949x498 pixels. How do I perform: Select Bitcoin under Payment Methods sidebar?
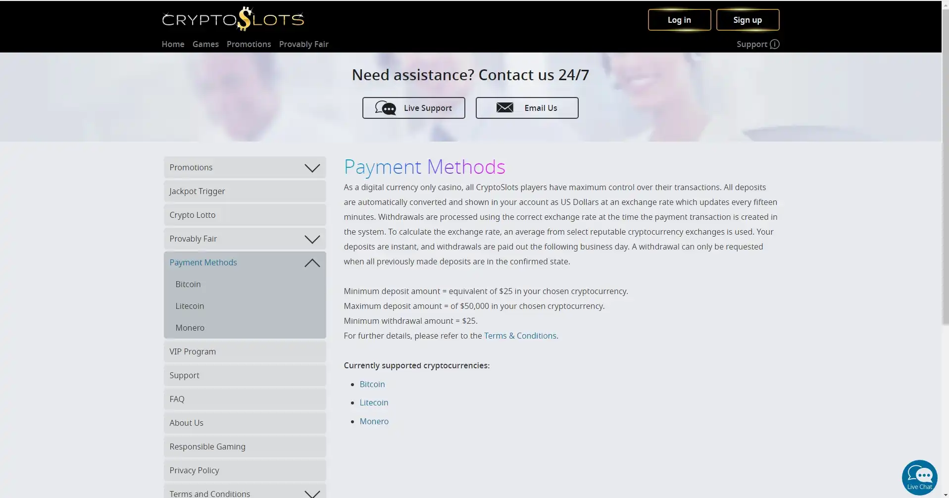(x=188, y=284)
